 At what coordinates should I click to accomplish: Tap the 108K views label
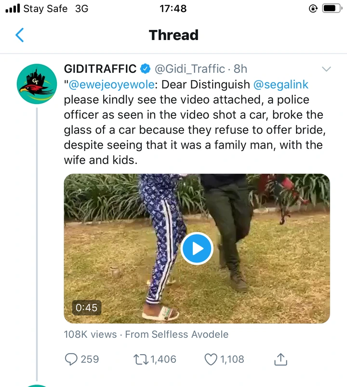[x=90, y=334]
